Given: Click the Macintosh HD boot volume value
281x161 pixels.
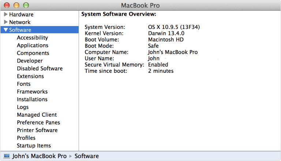Looking at the screenshot, I should click(x=166, y=40).
